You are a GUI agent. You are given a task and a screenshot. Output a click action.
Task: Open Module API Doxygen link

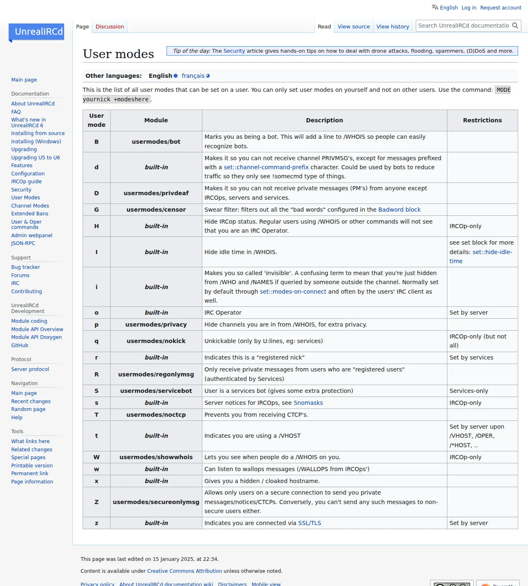pyautogui.click(x=37, y=337)
